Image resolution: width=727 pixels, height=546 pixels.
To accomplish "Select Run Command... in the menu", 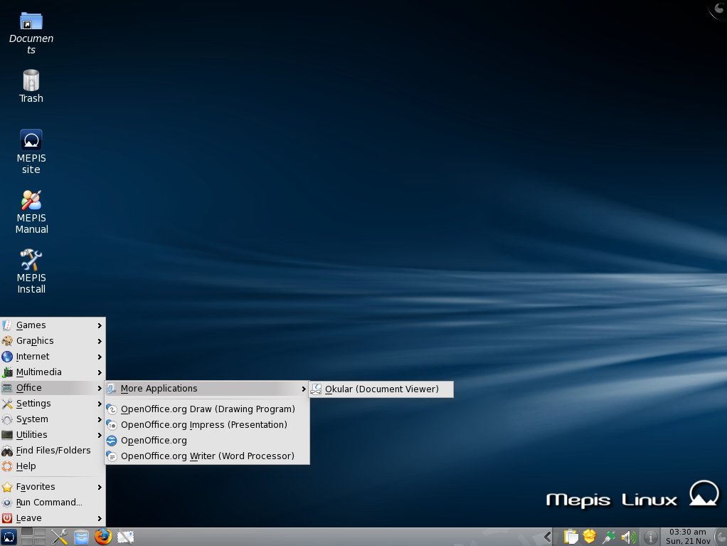I will [x=53, y=503].
